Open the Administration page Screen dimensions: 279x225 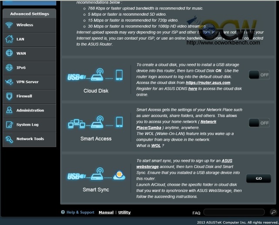(29, 111)
